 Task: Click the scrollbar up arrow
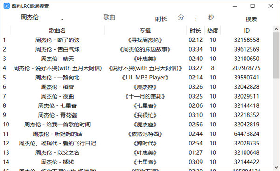pos(276,29)
